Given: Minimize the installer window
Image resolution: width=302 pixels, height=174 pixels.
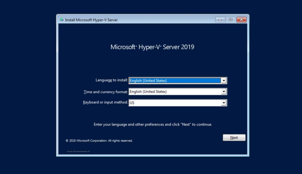Looking at the screenshot, I should [x=220, y=19].
